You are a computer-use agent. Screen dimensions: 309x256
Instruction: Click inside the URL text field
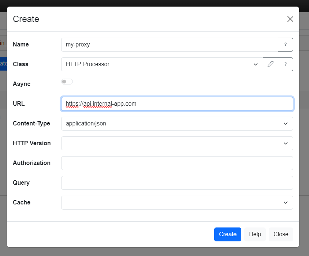coord(177,104)
